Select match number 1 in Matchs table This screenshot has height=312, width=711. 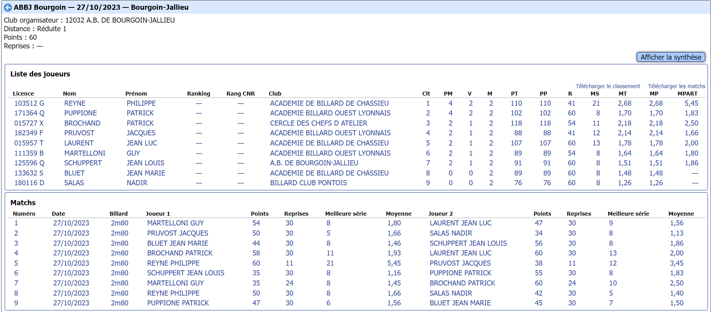pos(16,223)
